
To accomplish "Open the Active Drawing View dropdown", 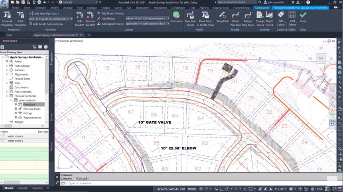I will point(24,52).
